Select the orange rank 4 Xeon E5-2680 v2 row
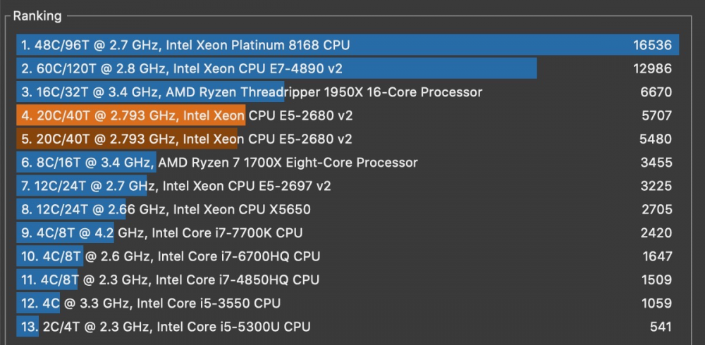This screenshot has width=705, height=345. 348,115
